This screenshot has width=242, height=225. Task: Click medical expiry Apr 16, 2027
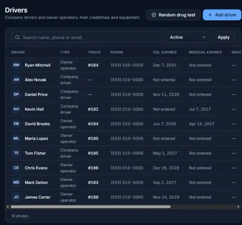pos(202,124)
